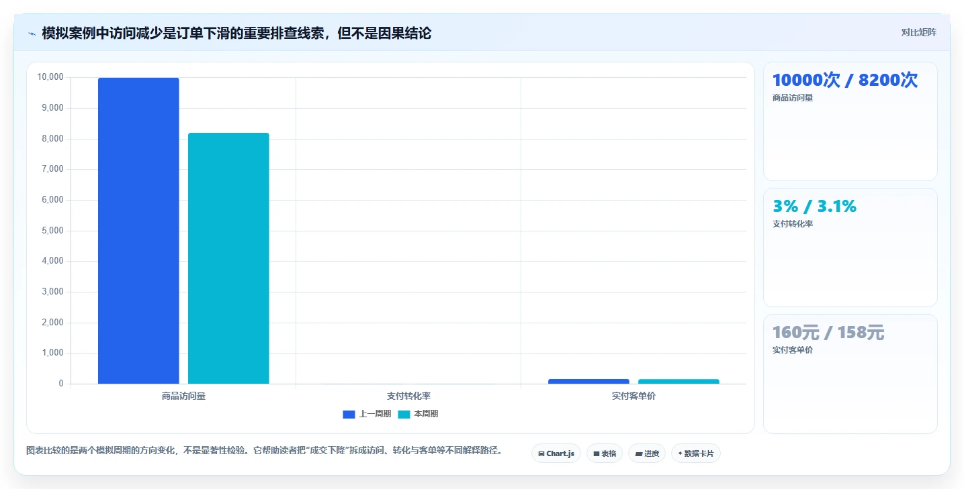This screenshot has height=489, width=964.
Task: Click the 商品访问量 x-axis label
Action: pyautogui.click(x=183, y=396)
